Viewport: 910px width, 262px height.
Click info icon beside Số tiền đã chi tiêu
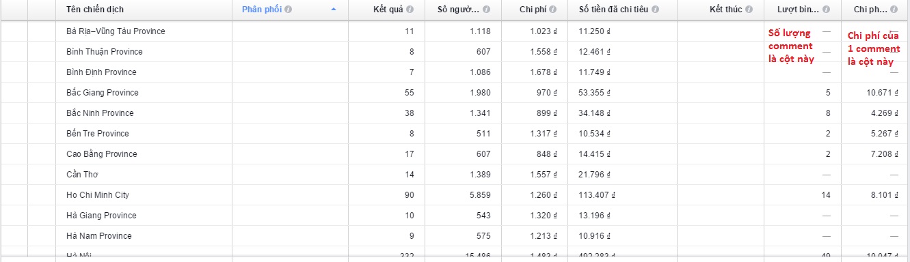(655, 10)
